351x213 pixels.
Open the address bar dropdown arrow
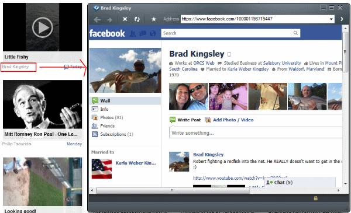pyautogui.click(x=331, y=19)
